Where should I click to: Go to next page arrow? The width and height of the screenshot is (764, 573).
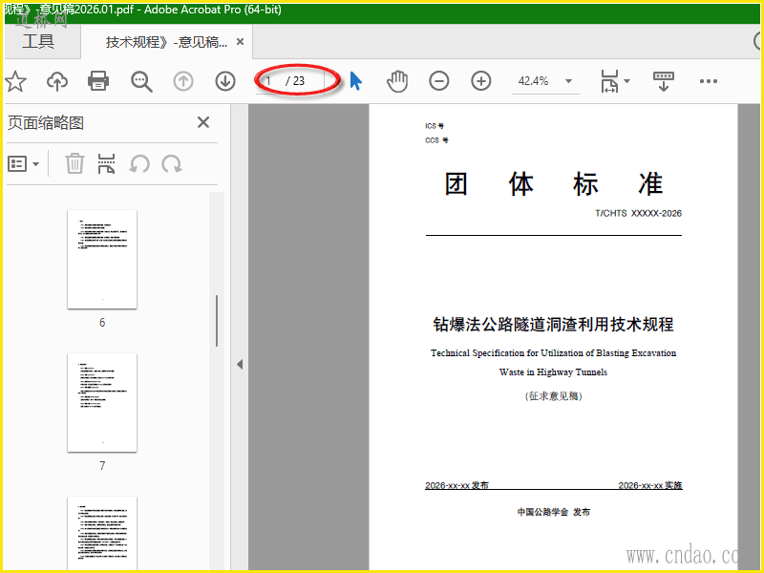(225, 81)
